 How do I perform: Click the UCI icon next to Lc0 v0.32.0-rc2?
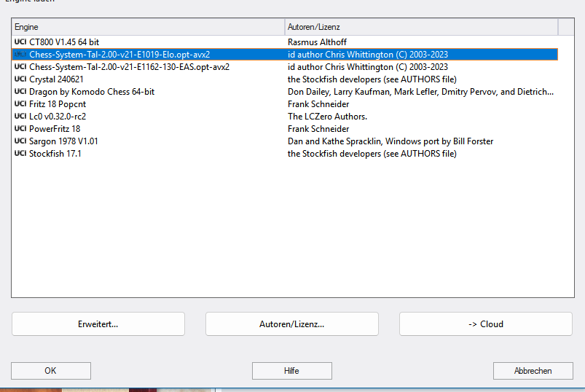[x=20, y=117]
